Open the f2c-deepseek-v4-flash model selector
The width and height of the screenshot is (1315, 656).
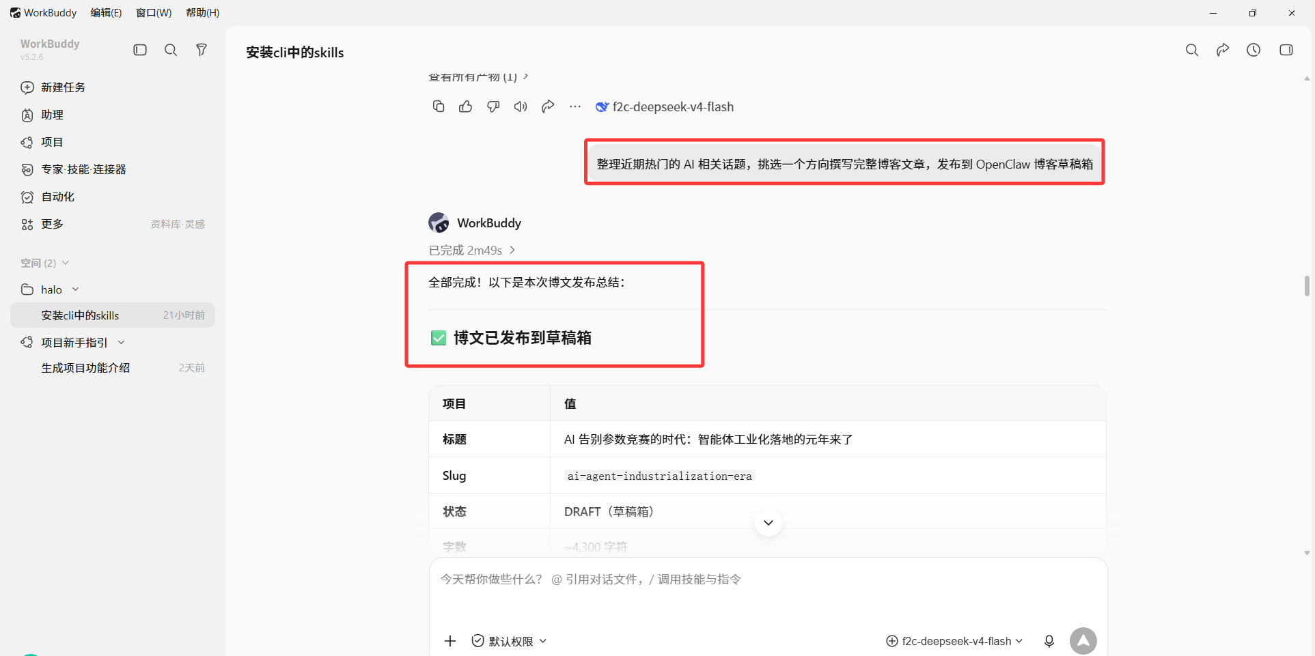point(954,641)
